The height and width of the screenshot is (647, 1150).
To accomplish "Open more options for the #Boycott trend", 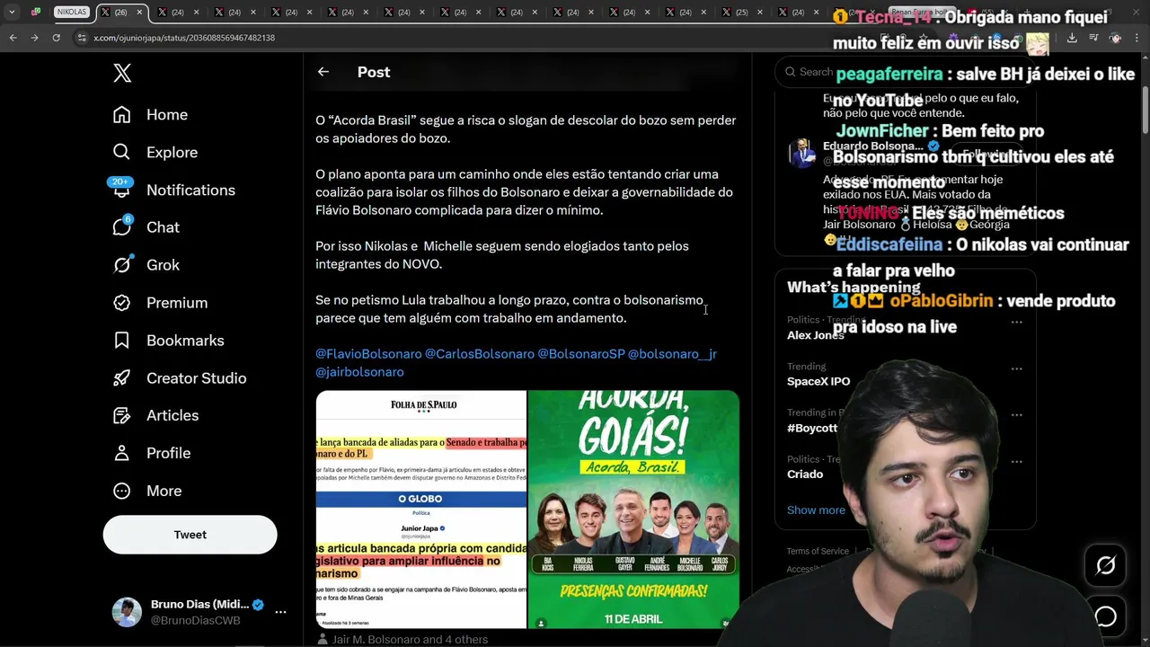I will [x=1016, y=415].
